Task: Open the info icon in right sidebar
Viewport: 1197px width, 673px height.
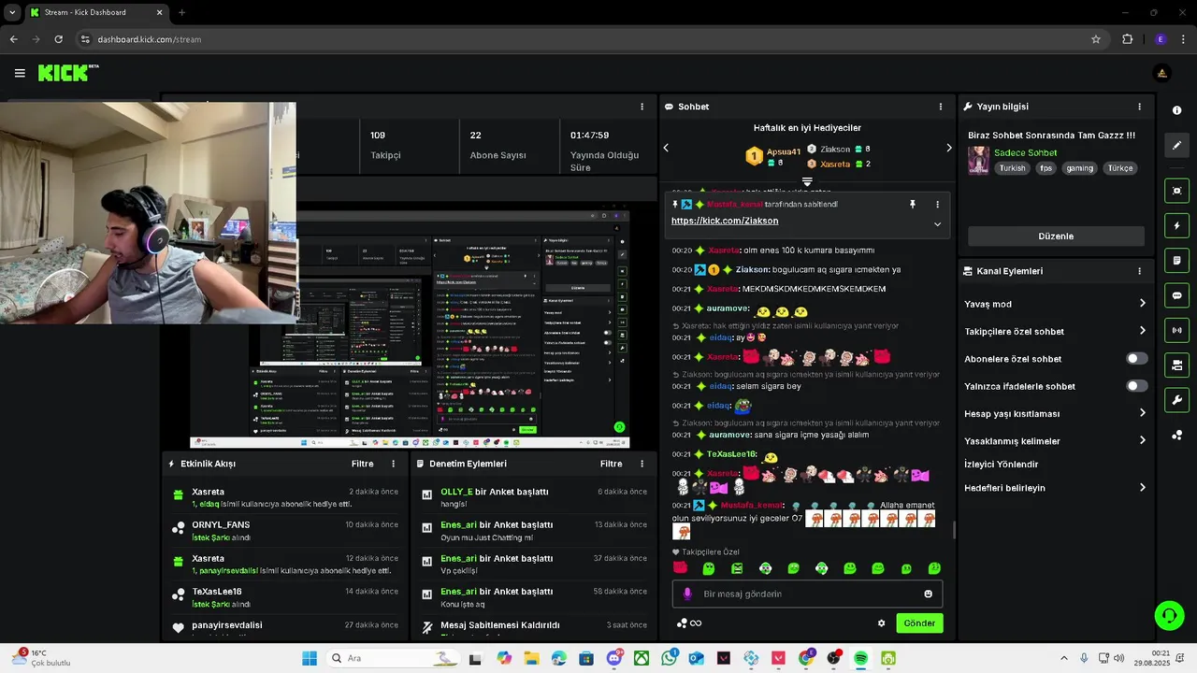Action: coord(1176,110)
